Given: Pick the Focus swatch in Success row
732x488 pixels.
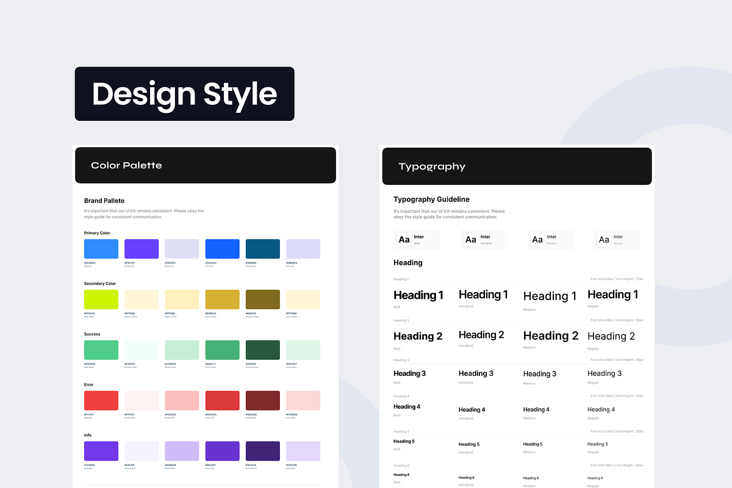Looking at the screenshot, I should click(x=303, y=350).
